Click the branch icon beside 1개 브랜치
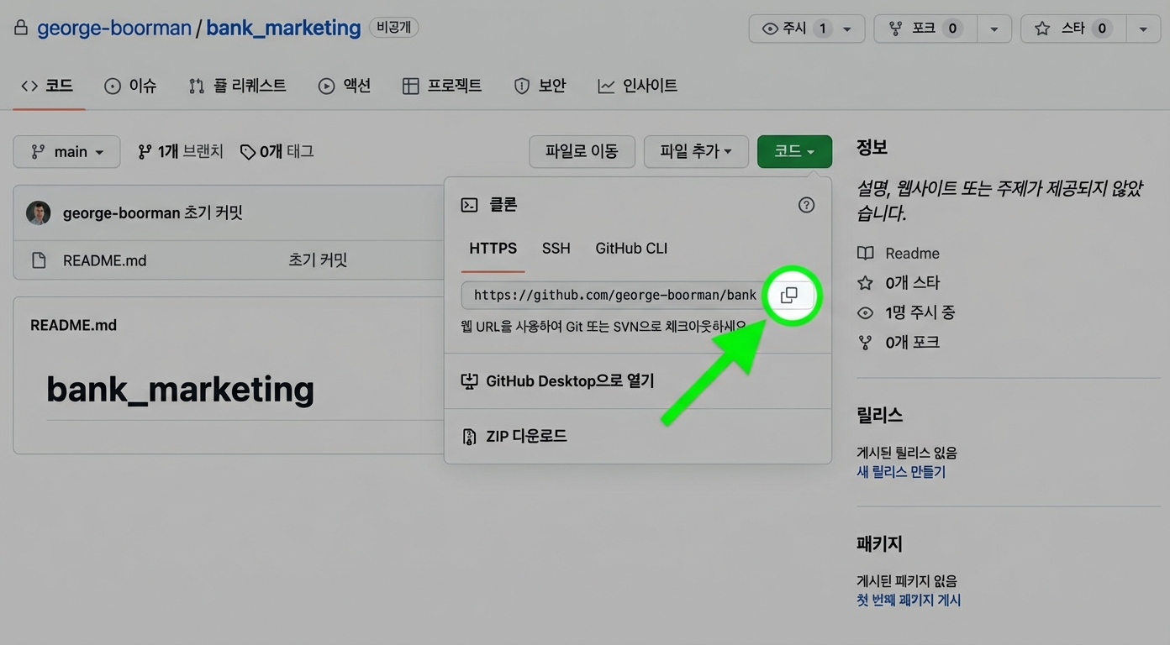 145,152
